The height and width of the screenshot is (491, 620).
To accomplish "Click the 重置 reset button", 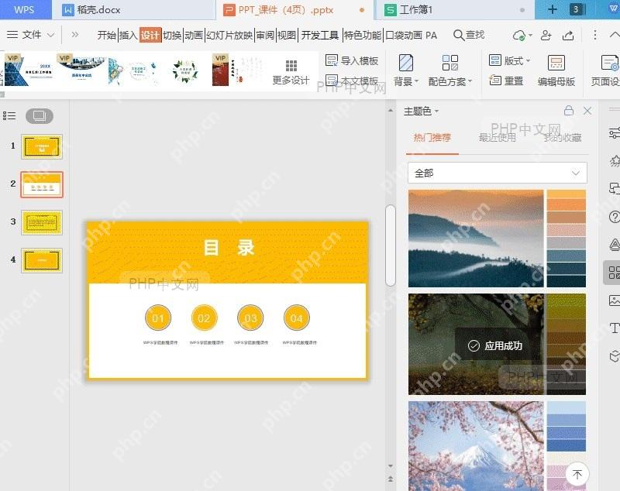I will (x=507, y=81).
